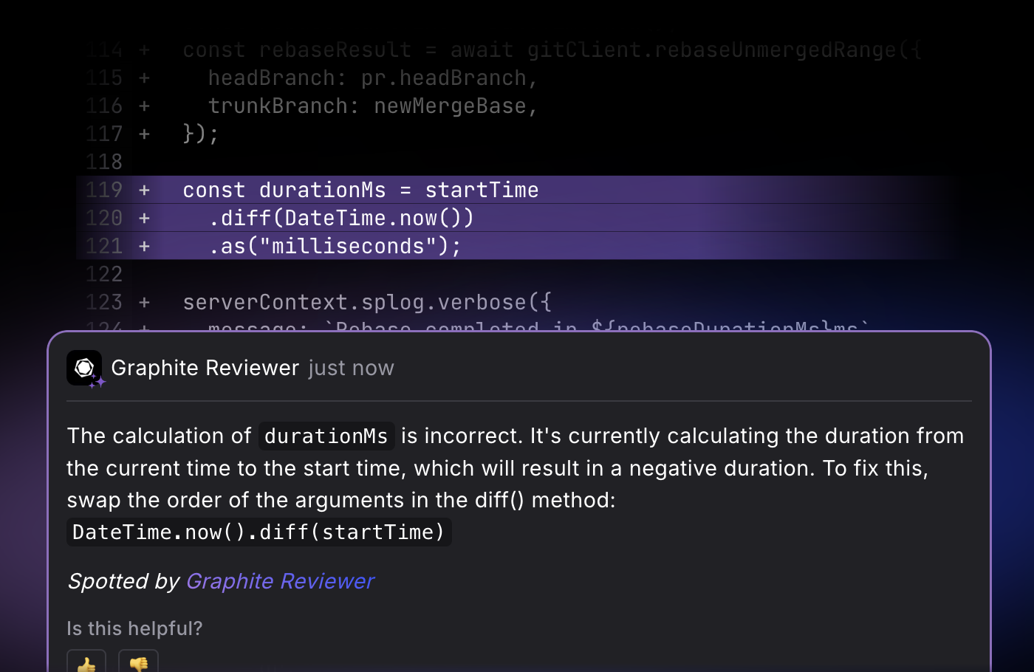Click line number 122 in the gutter
Viewport: 1034px width, 672px height.
104,274
